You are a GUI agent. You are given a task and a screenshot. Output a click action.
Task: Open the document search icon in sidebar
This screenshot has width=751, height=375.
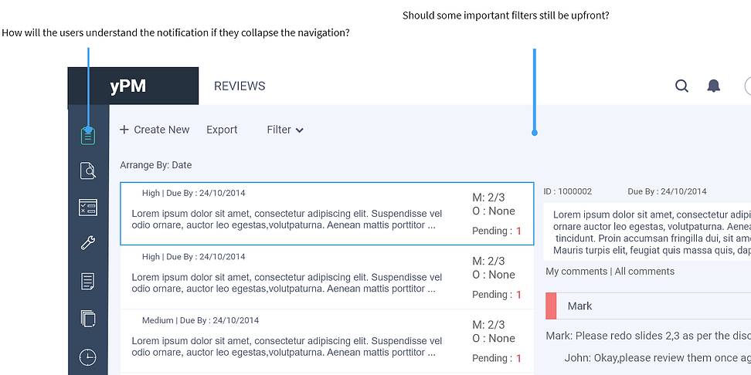tap(88, 171)
